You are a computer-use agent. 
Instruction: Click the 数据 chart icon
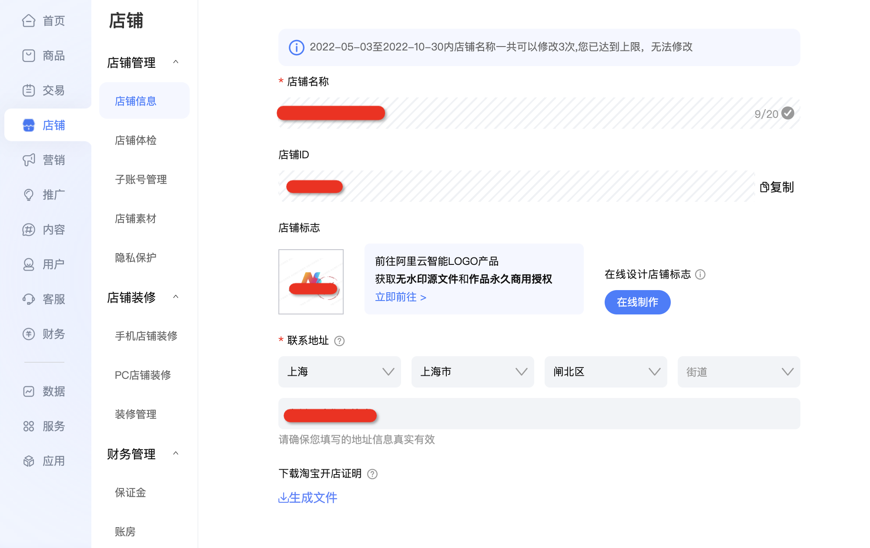click(29, 391)
